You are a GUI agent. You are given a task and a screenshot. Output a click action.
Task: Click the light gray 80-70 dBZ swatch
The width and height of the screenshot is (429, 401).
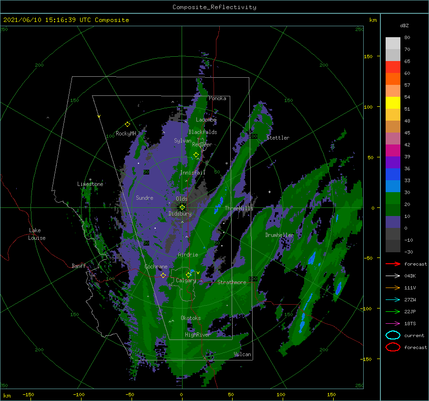[393, 43]
